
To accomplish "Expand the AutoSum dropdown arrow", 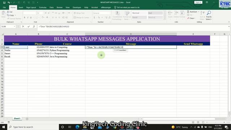I will (199, 12).
